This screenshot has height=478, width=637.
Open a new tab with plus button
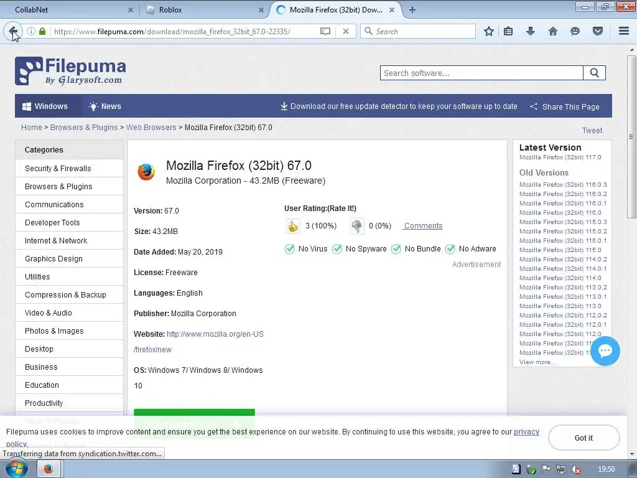tap(412, 10)
